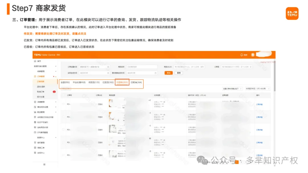Click the 订单号 input field
This screenshot has width=308, height=173.
[237, 67]
